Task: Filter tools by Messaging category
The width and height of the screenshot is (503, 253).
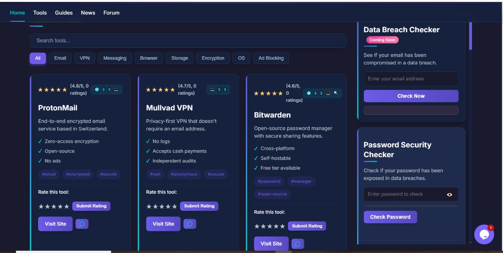Action: (115, 58)
